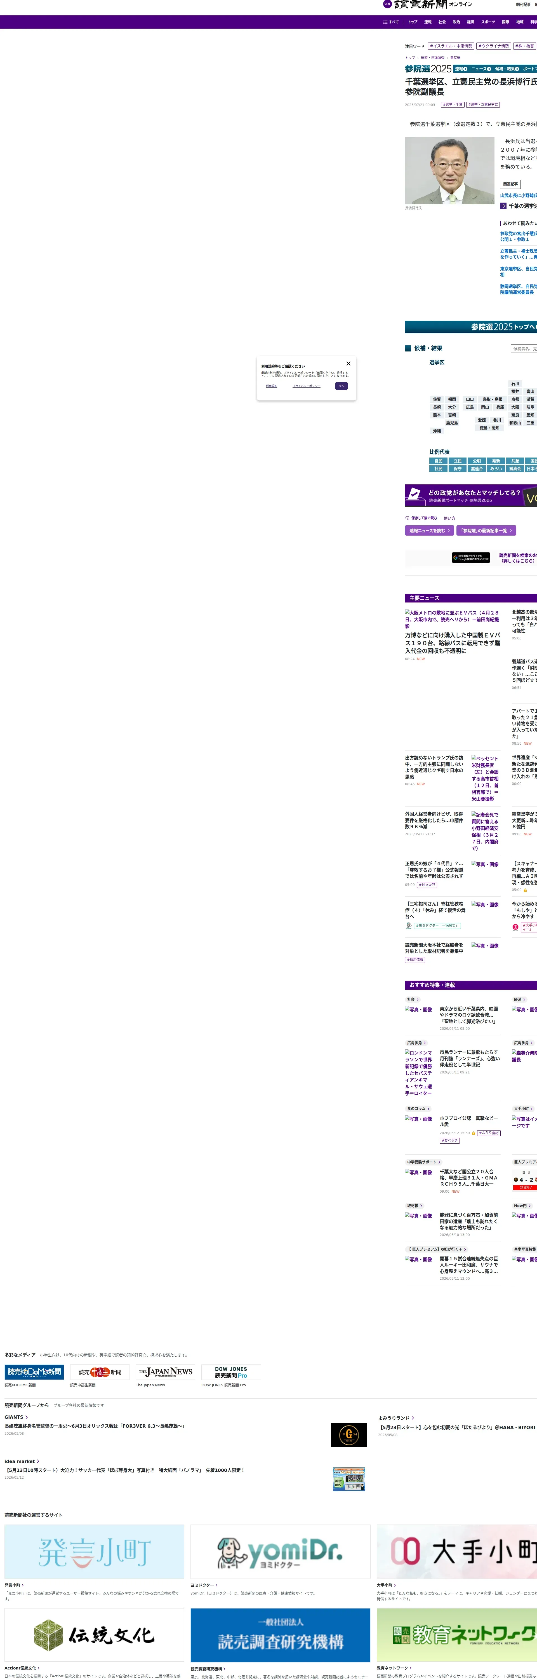Image resolution: width=537 pixels, height=1679 pixels.
Task: View the photo of 長浜博行氏
Action: pyautogui.click(x=450, y=171)
